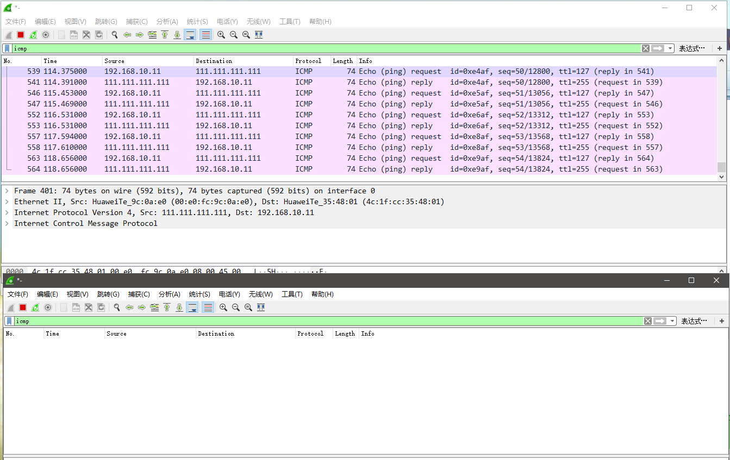Open the find packet tool
730x460 pixels.
(x=114, y=34)
